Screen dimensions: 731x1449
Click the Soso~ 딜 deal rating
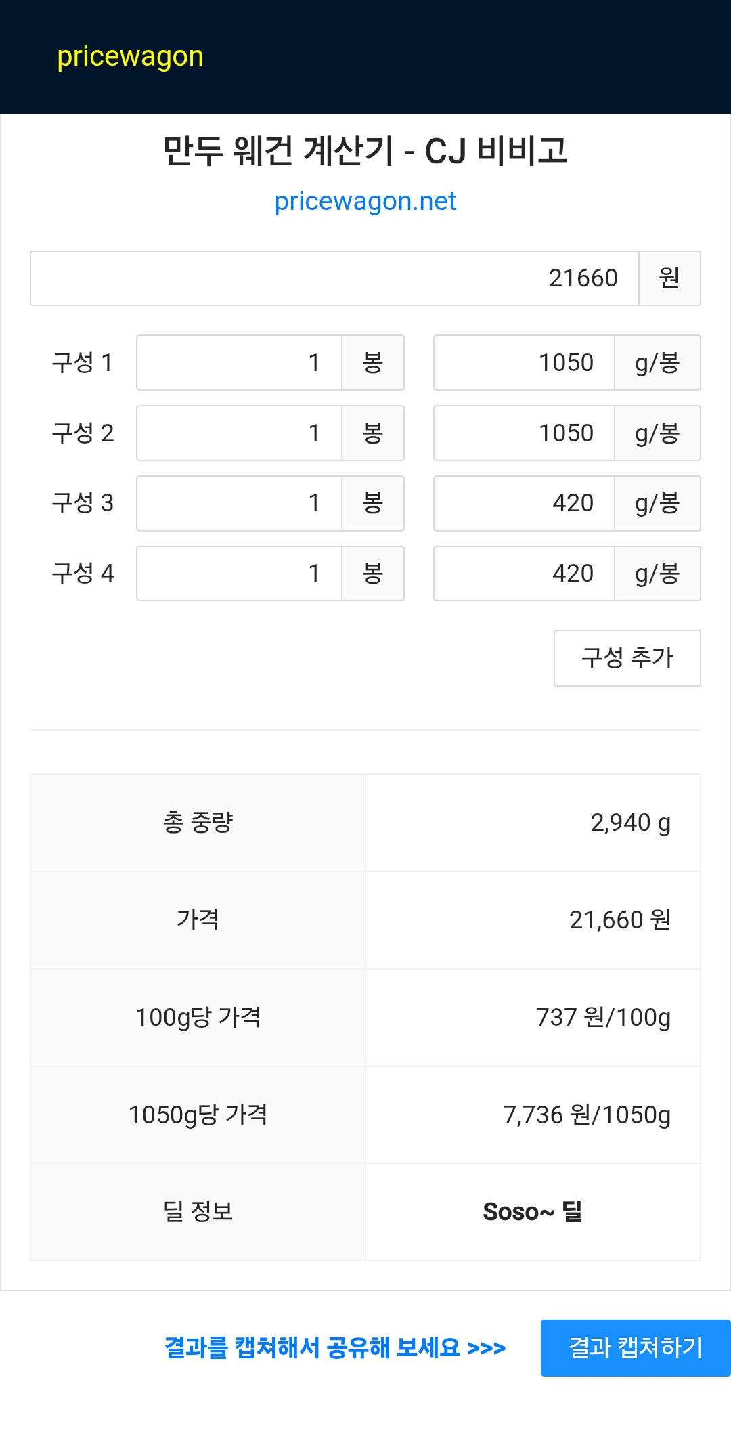[533, 1211]
